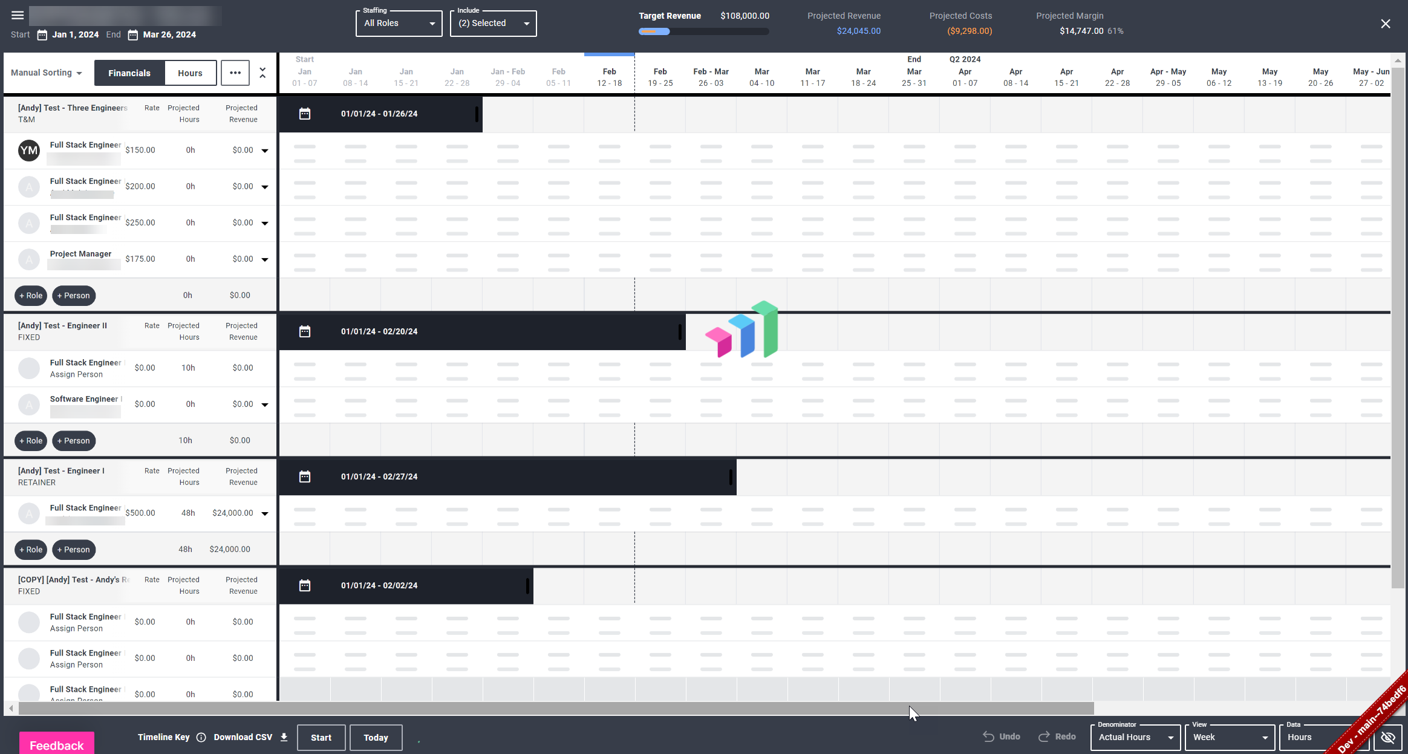
Task: Add Person to Engineer I retainer project
Action: click(74, 550)
